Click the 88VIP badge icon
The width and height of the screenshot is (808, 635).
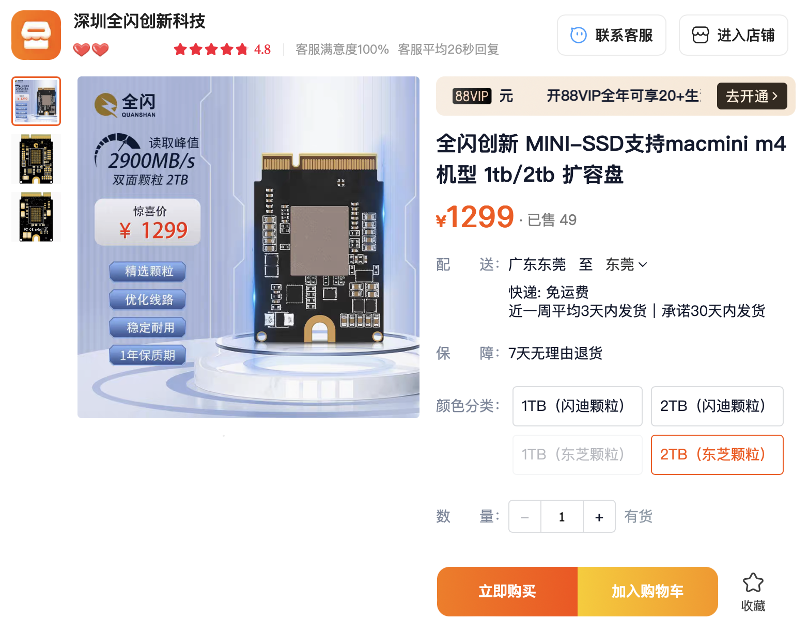[472, 96]
